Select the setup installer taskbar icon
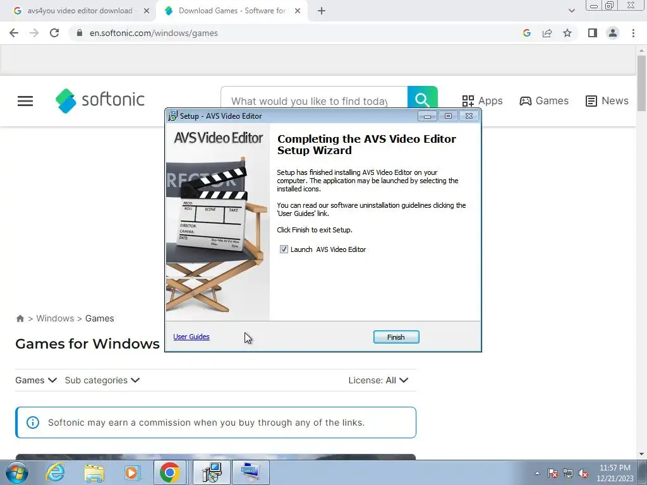The image size is (647, 485). coord(212,472)
